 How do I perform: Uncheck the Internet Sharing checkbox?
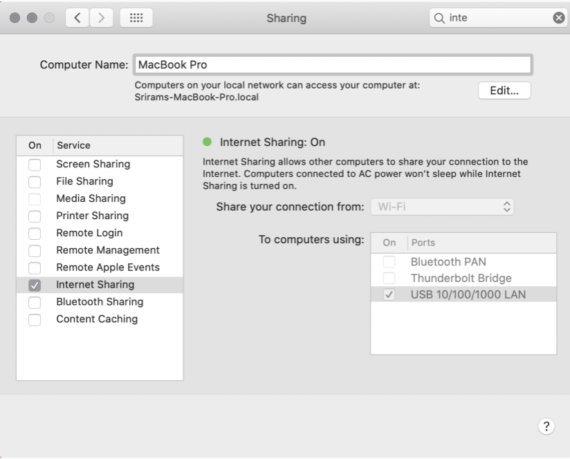click(35, 285)
